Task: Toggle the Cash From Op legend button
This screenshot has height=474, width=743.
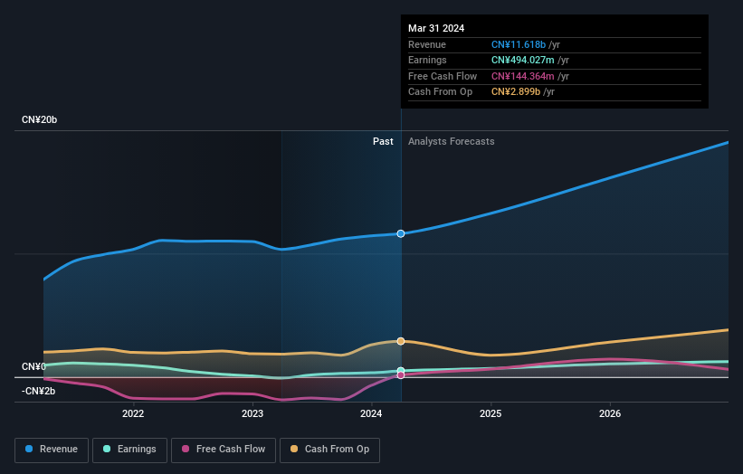Action: 329,450
